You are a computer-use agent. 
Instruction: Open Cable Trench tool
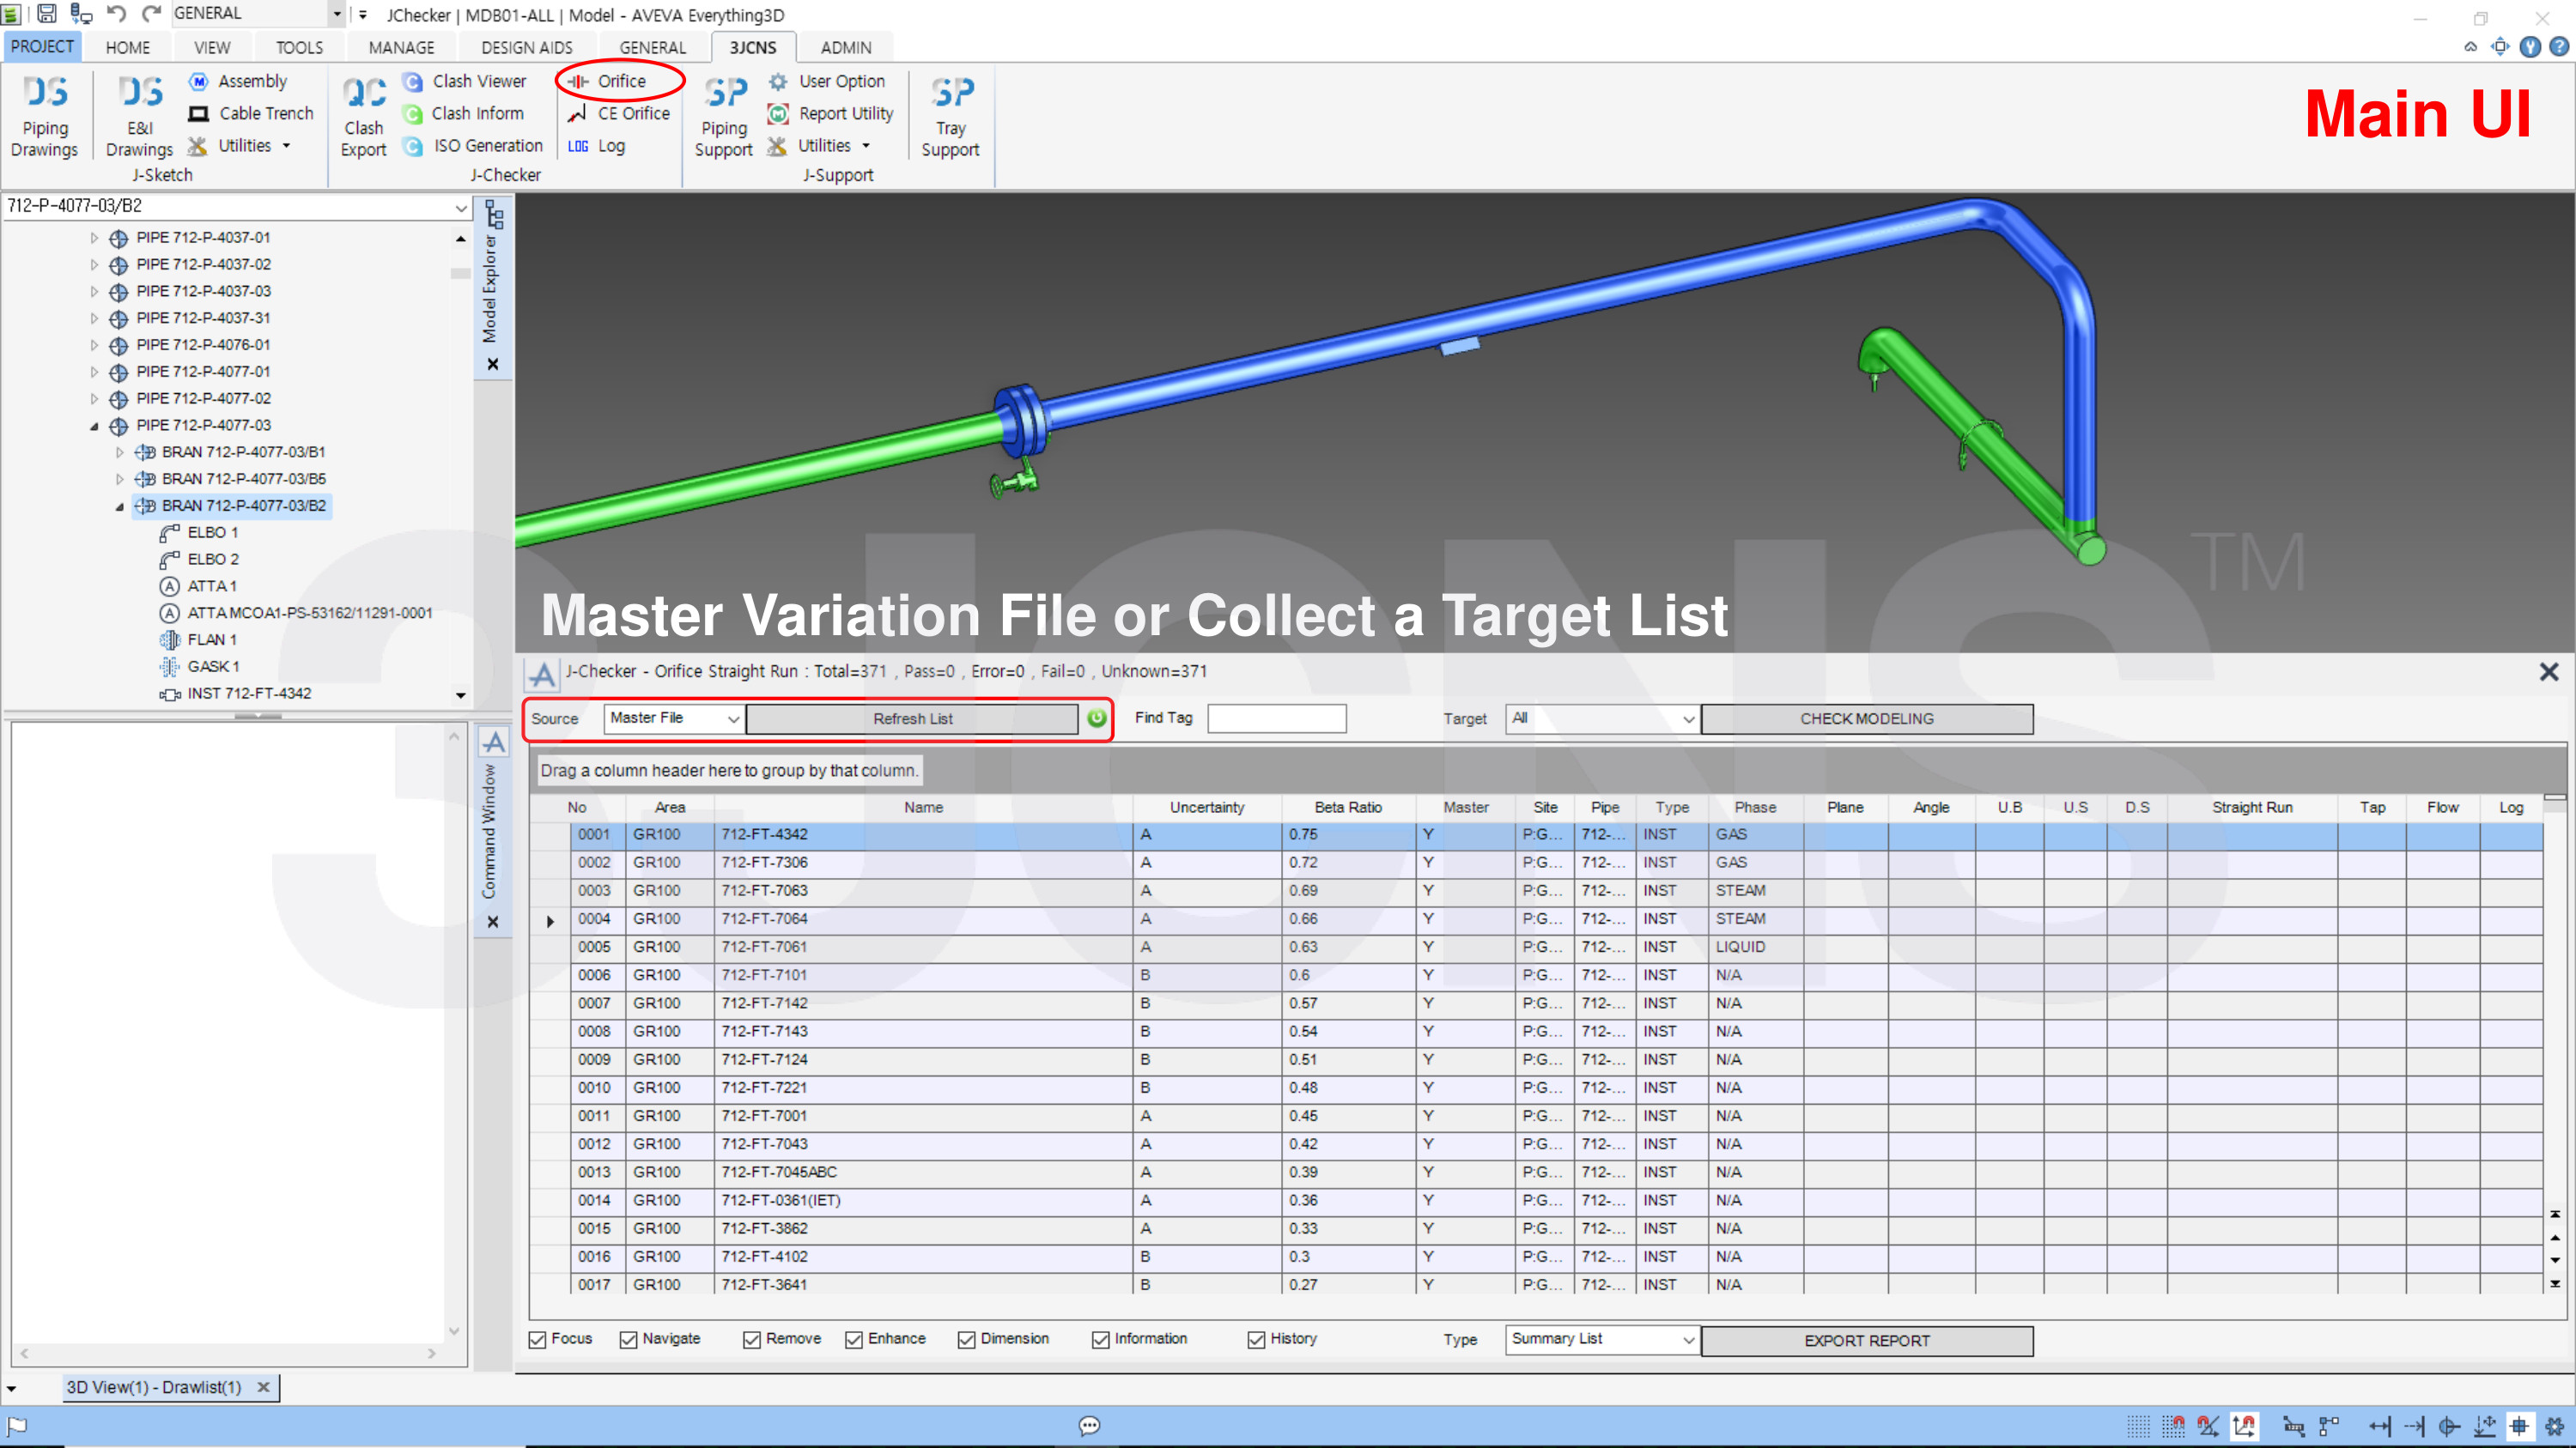tap(251, 113)
